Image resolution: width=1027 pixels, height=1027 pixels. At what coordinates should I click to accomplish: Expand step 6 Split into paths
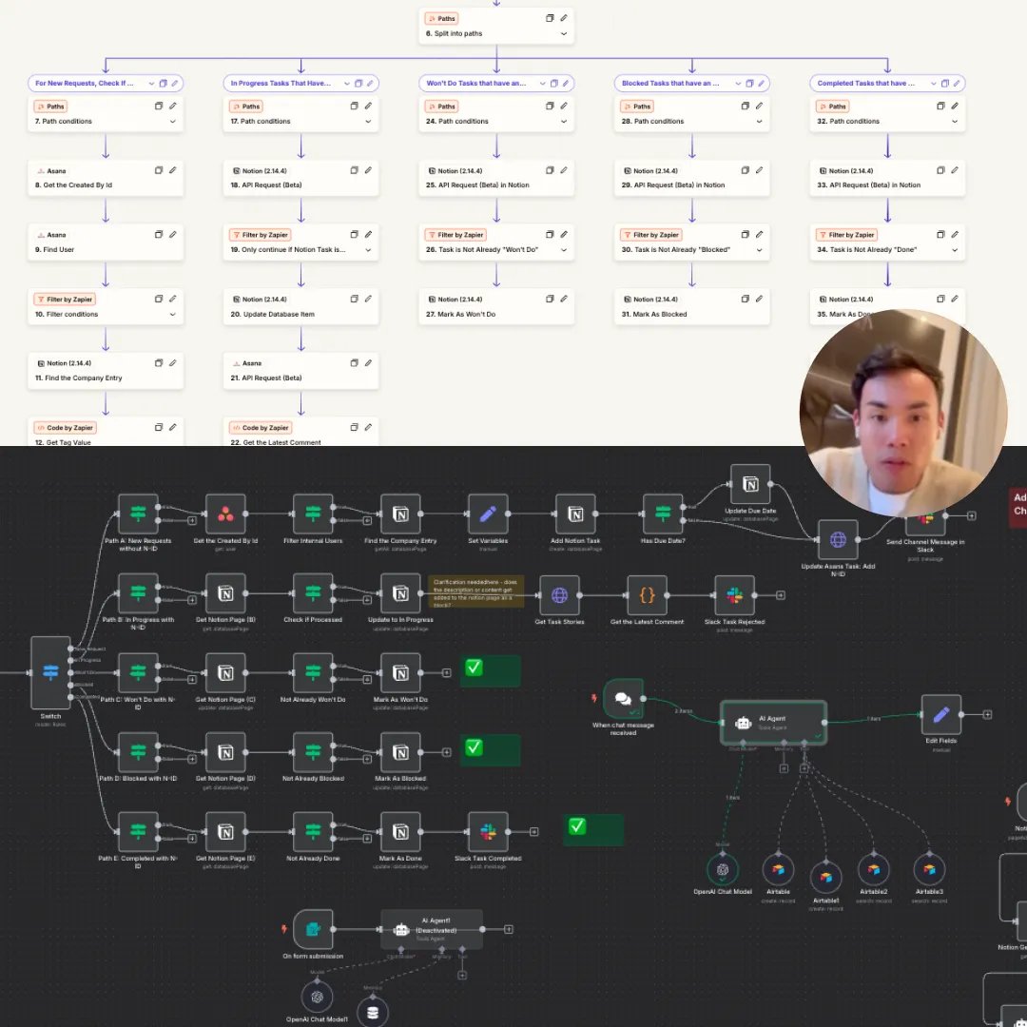tap(564, 33)
